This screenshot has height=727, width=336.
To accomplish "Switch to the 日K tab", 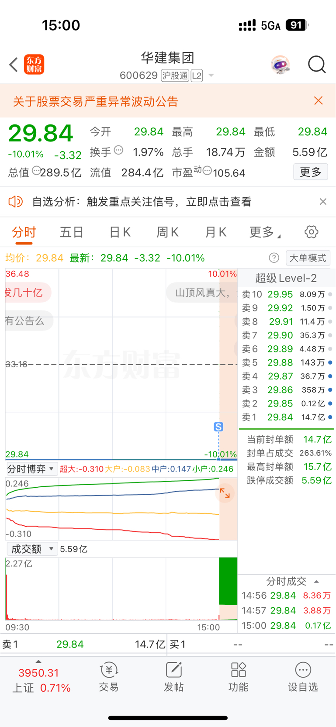I will 120,232.
